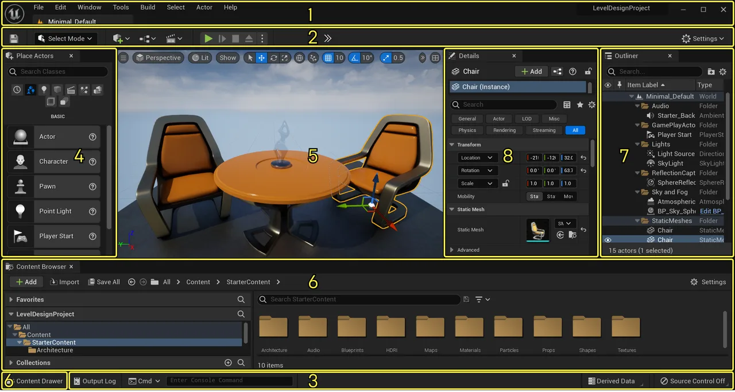This screenshot has height=392, width=735.
Task: Toggle the Scale ratio lock
Action: [505, 184]
